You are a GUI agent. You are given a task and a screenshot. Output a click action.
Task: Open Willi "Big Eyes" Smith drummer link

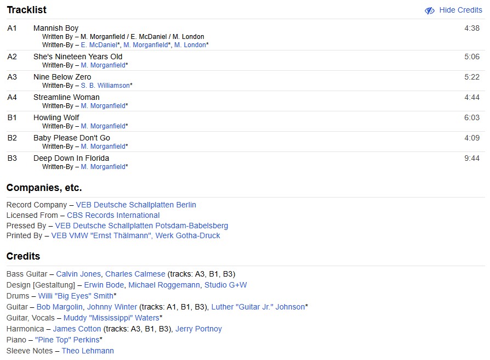coord(76,296)
